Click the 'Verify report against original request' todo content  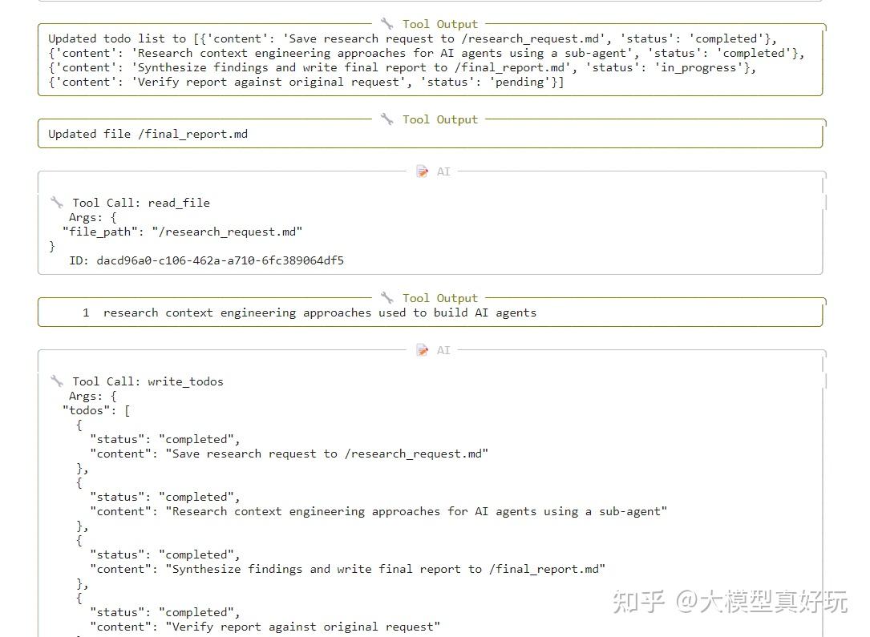coord(303,627)
